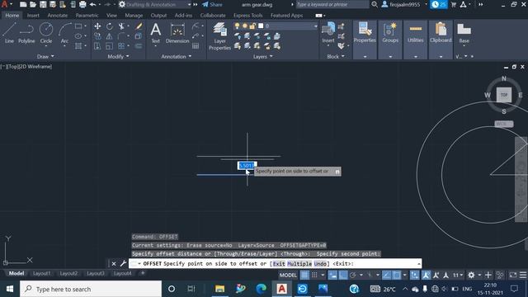Select the Move tool
The height and width of the screenshot is (297, 528).
(x=97, y=26)
